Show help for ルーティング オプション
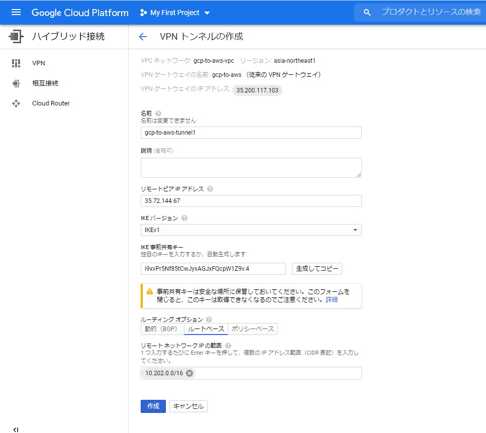 coord(209,319)
